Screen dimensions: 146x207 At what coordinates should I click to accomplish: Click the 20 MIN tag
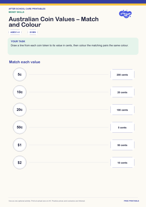(33, 32)
